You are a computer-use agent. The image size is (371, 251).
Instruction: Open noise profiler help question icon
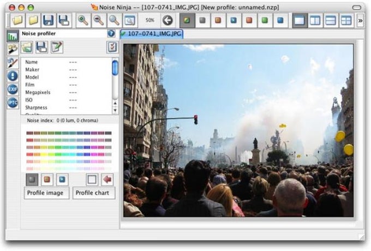tap(111, 34)
